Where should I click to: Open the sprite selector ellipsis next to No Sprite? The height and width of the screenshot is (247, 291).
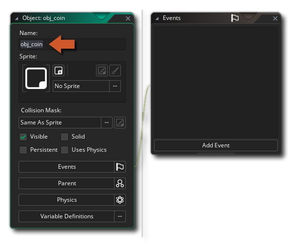[x=115, y=86]
